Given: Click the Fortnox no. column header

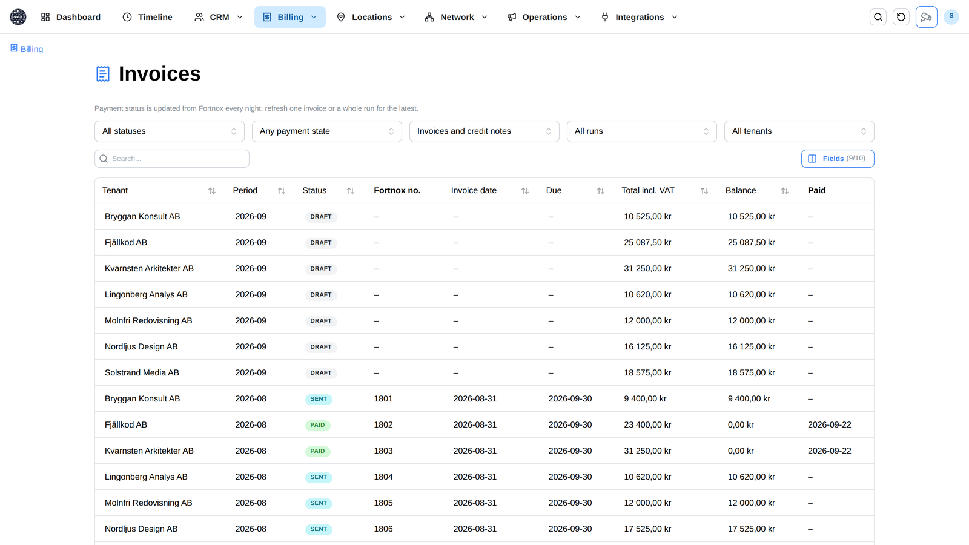Looking at the screenshot, I should click(397, 190).
